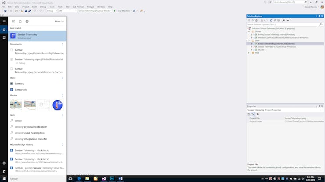Screen dimensions: 325x182
Task: Choose startup project Sensor Telemetry dropdown
Action: coord(95,11)
